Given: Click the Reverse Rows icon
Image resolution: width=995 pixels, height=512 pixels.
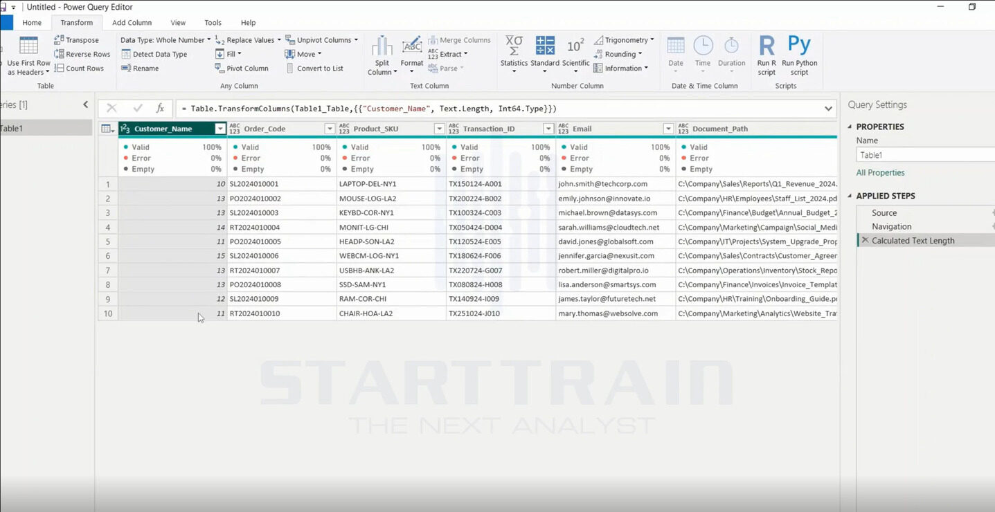Looking at the screenshot, I should 59,54.
